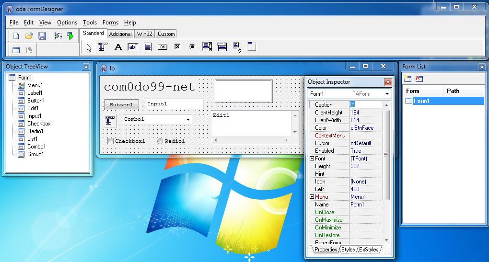The height and width of the screenshot is (262, 489).
Task: Click the Object Inspector scrollbar up arrow
Action: click(x=386, y=105)
